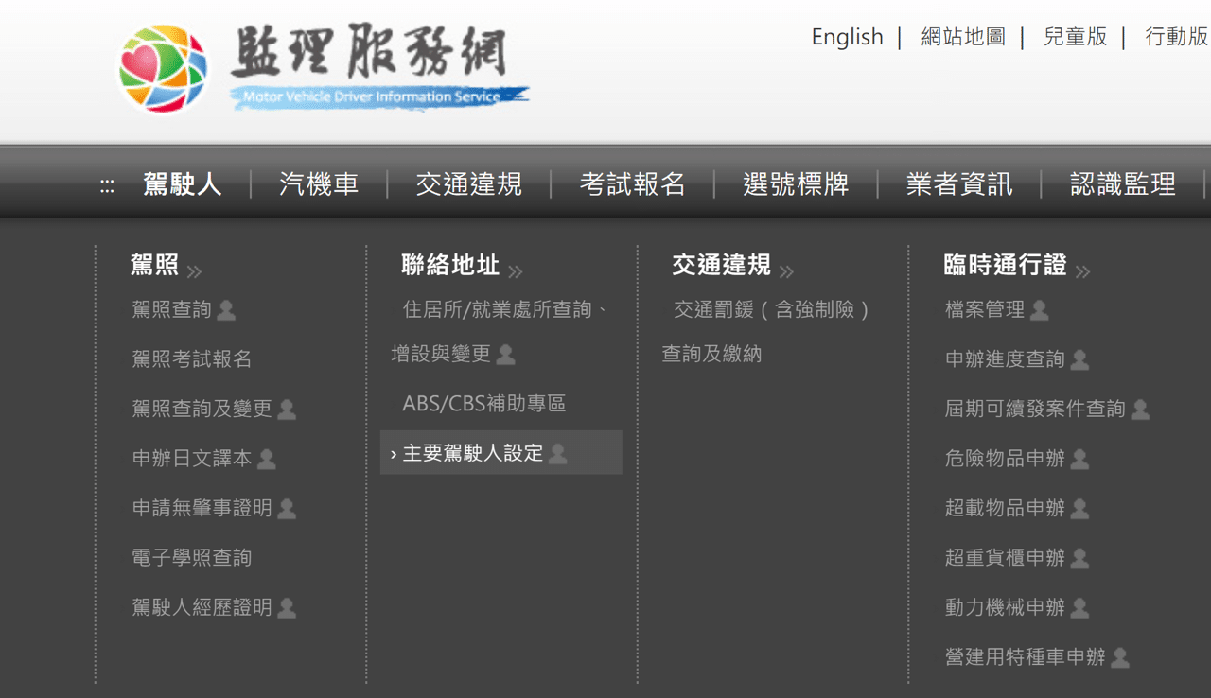This screenshot has width=1211, height=698.
Task: Click person icon beside 危險物品申辦
Action: click(x=1079, y=459)
